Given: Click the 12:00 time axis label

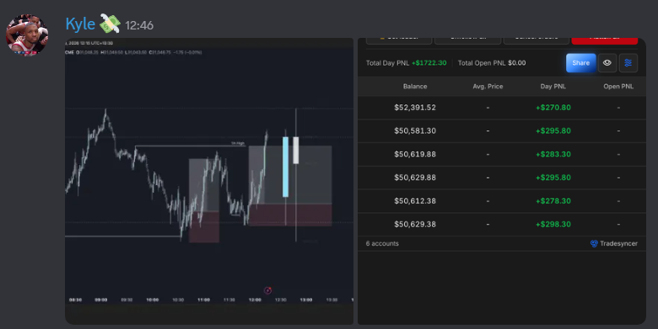Looking at the screenshot, I should click(255, 300).
